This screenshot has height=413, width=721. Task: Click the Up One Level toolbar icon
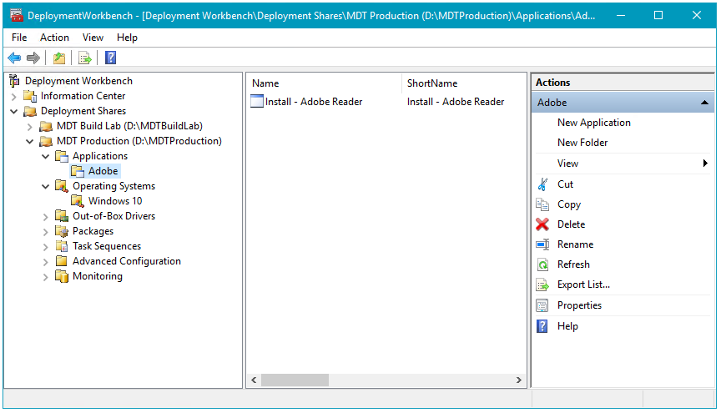[58, 58]
